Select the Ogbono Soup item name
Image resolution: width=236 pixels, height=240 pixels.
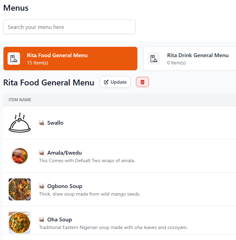point(65,186)
